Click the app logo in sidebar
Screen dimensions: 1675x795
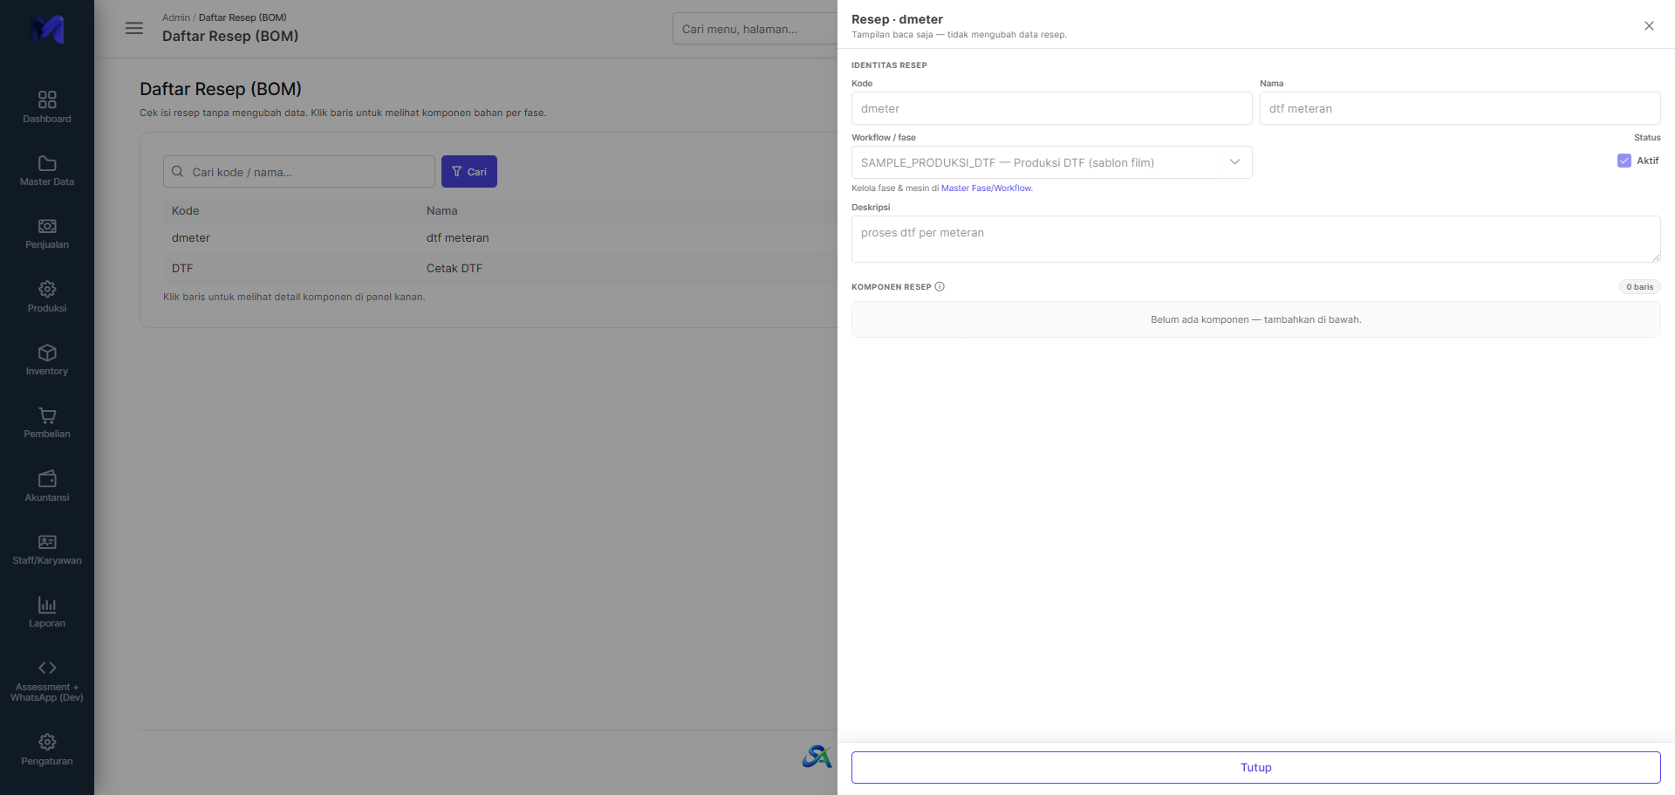[x=47, y=29]
